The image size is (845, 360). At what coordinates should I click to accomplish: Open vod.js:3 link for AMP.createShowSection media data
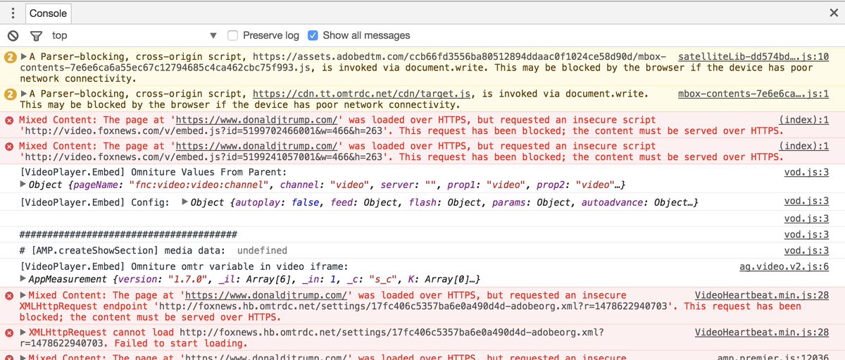(806, 251)
